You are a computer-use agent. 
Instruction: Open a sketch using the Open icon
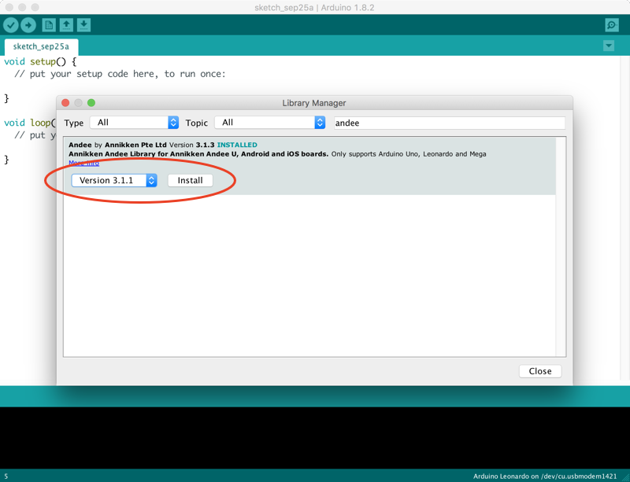click(x=66, y=25)
